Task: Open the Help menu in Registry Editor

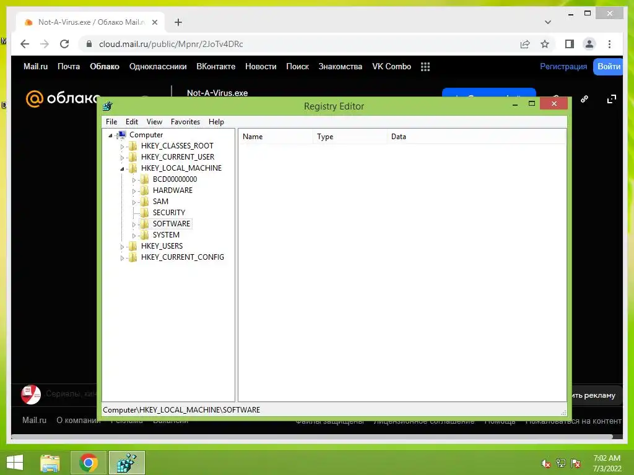Action: 216,122
